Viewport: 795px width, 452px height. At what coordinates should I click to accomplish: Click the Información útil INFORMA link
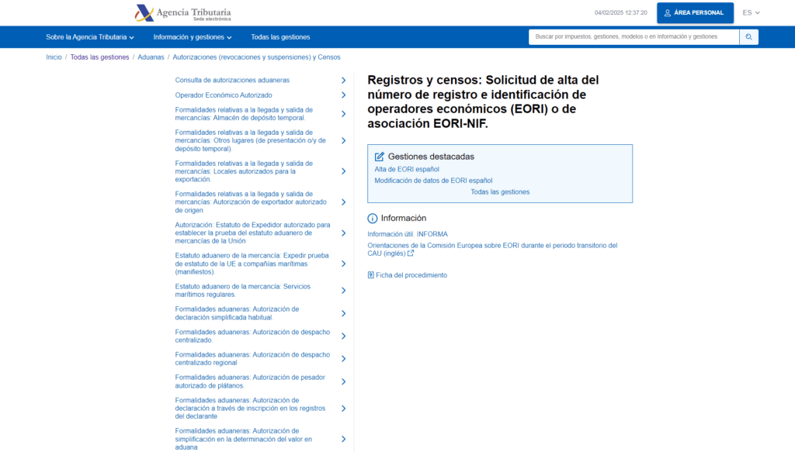(x=408, y=233)
